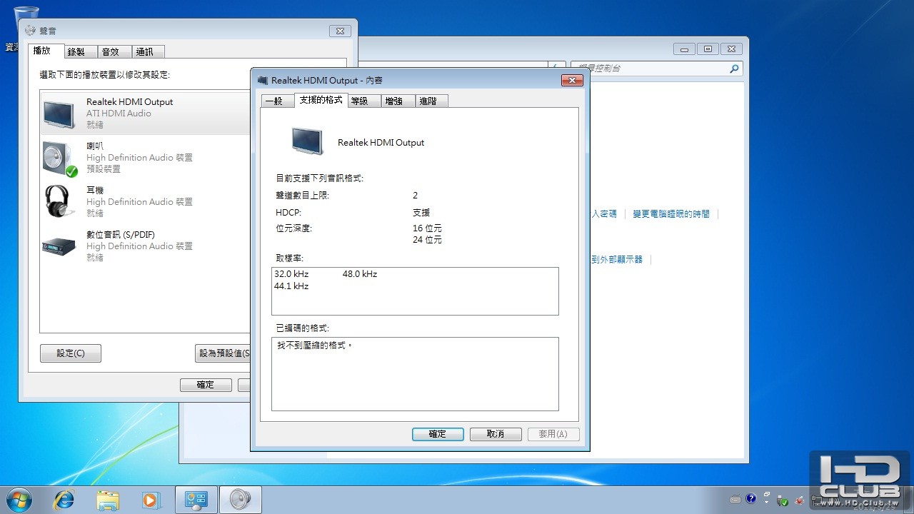Click the 24 位元 bit depth value

point(427,240)
